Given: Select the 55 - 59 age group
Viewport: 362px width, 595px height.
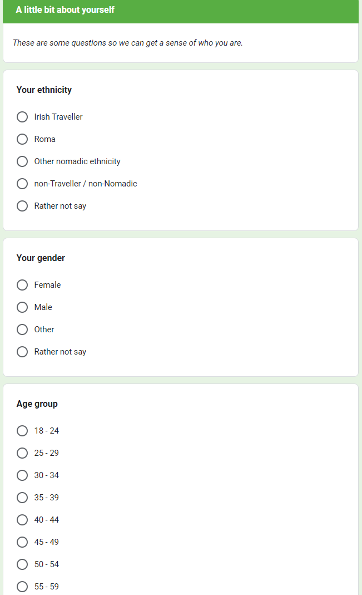Looking at the screenshot, I should tap(22, 587).
